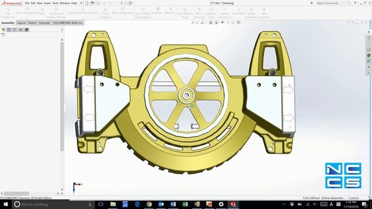Open the DimXpertManager tab
This screenshot has width=372, height=209.
pos(21,30)
